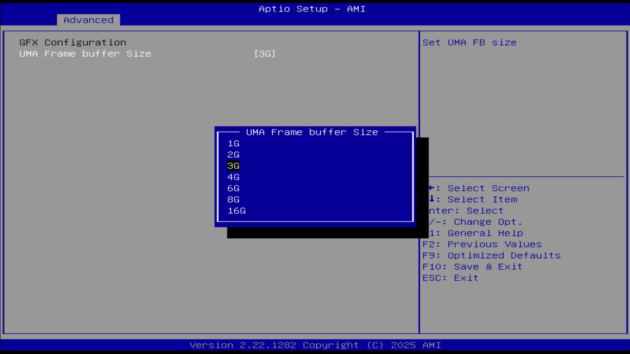Choose 16G from the popup list
The width and height of the screenshot is (630, 354).
pos(237,211)
